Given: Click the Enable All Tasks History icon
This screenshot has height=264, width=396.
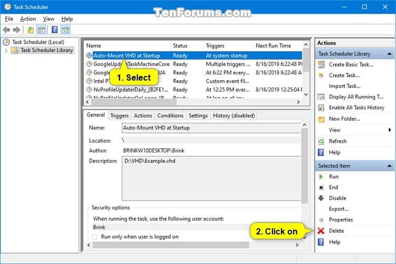Looking at the screenshot, I should point(321,107).
